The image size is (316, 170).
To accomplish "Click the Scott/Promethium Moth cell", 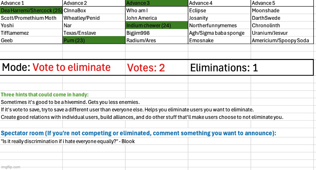I will pyautogui.click(x=31, y=18).
